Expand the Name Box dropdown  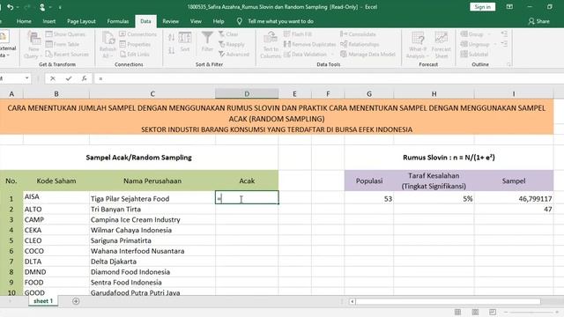point(27,78)
